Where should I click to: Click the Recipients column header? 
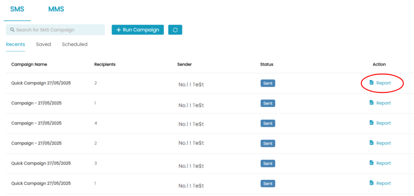click(x=105, y=64)
